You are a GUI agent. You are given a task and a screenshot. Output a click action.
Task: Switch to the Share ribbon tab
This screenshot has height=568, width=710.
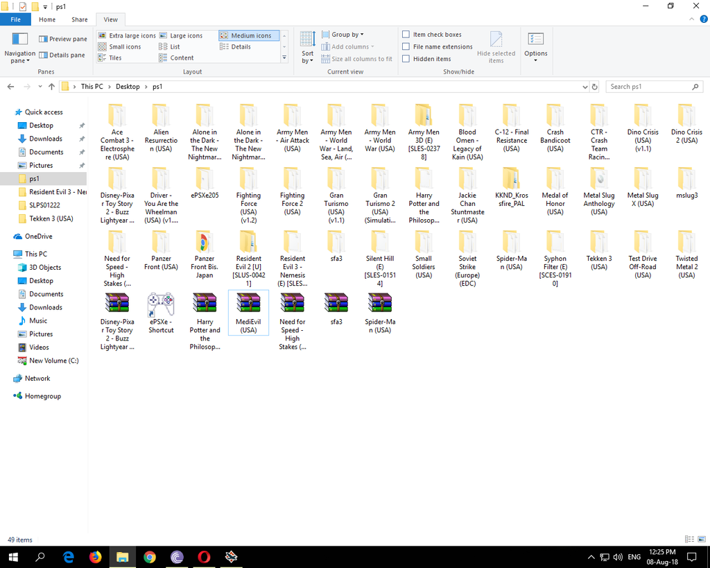pos(79,19)
